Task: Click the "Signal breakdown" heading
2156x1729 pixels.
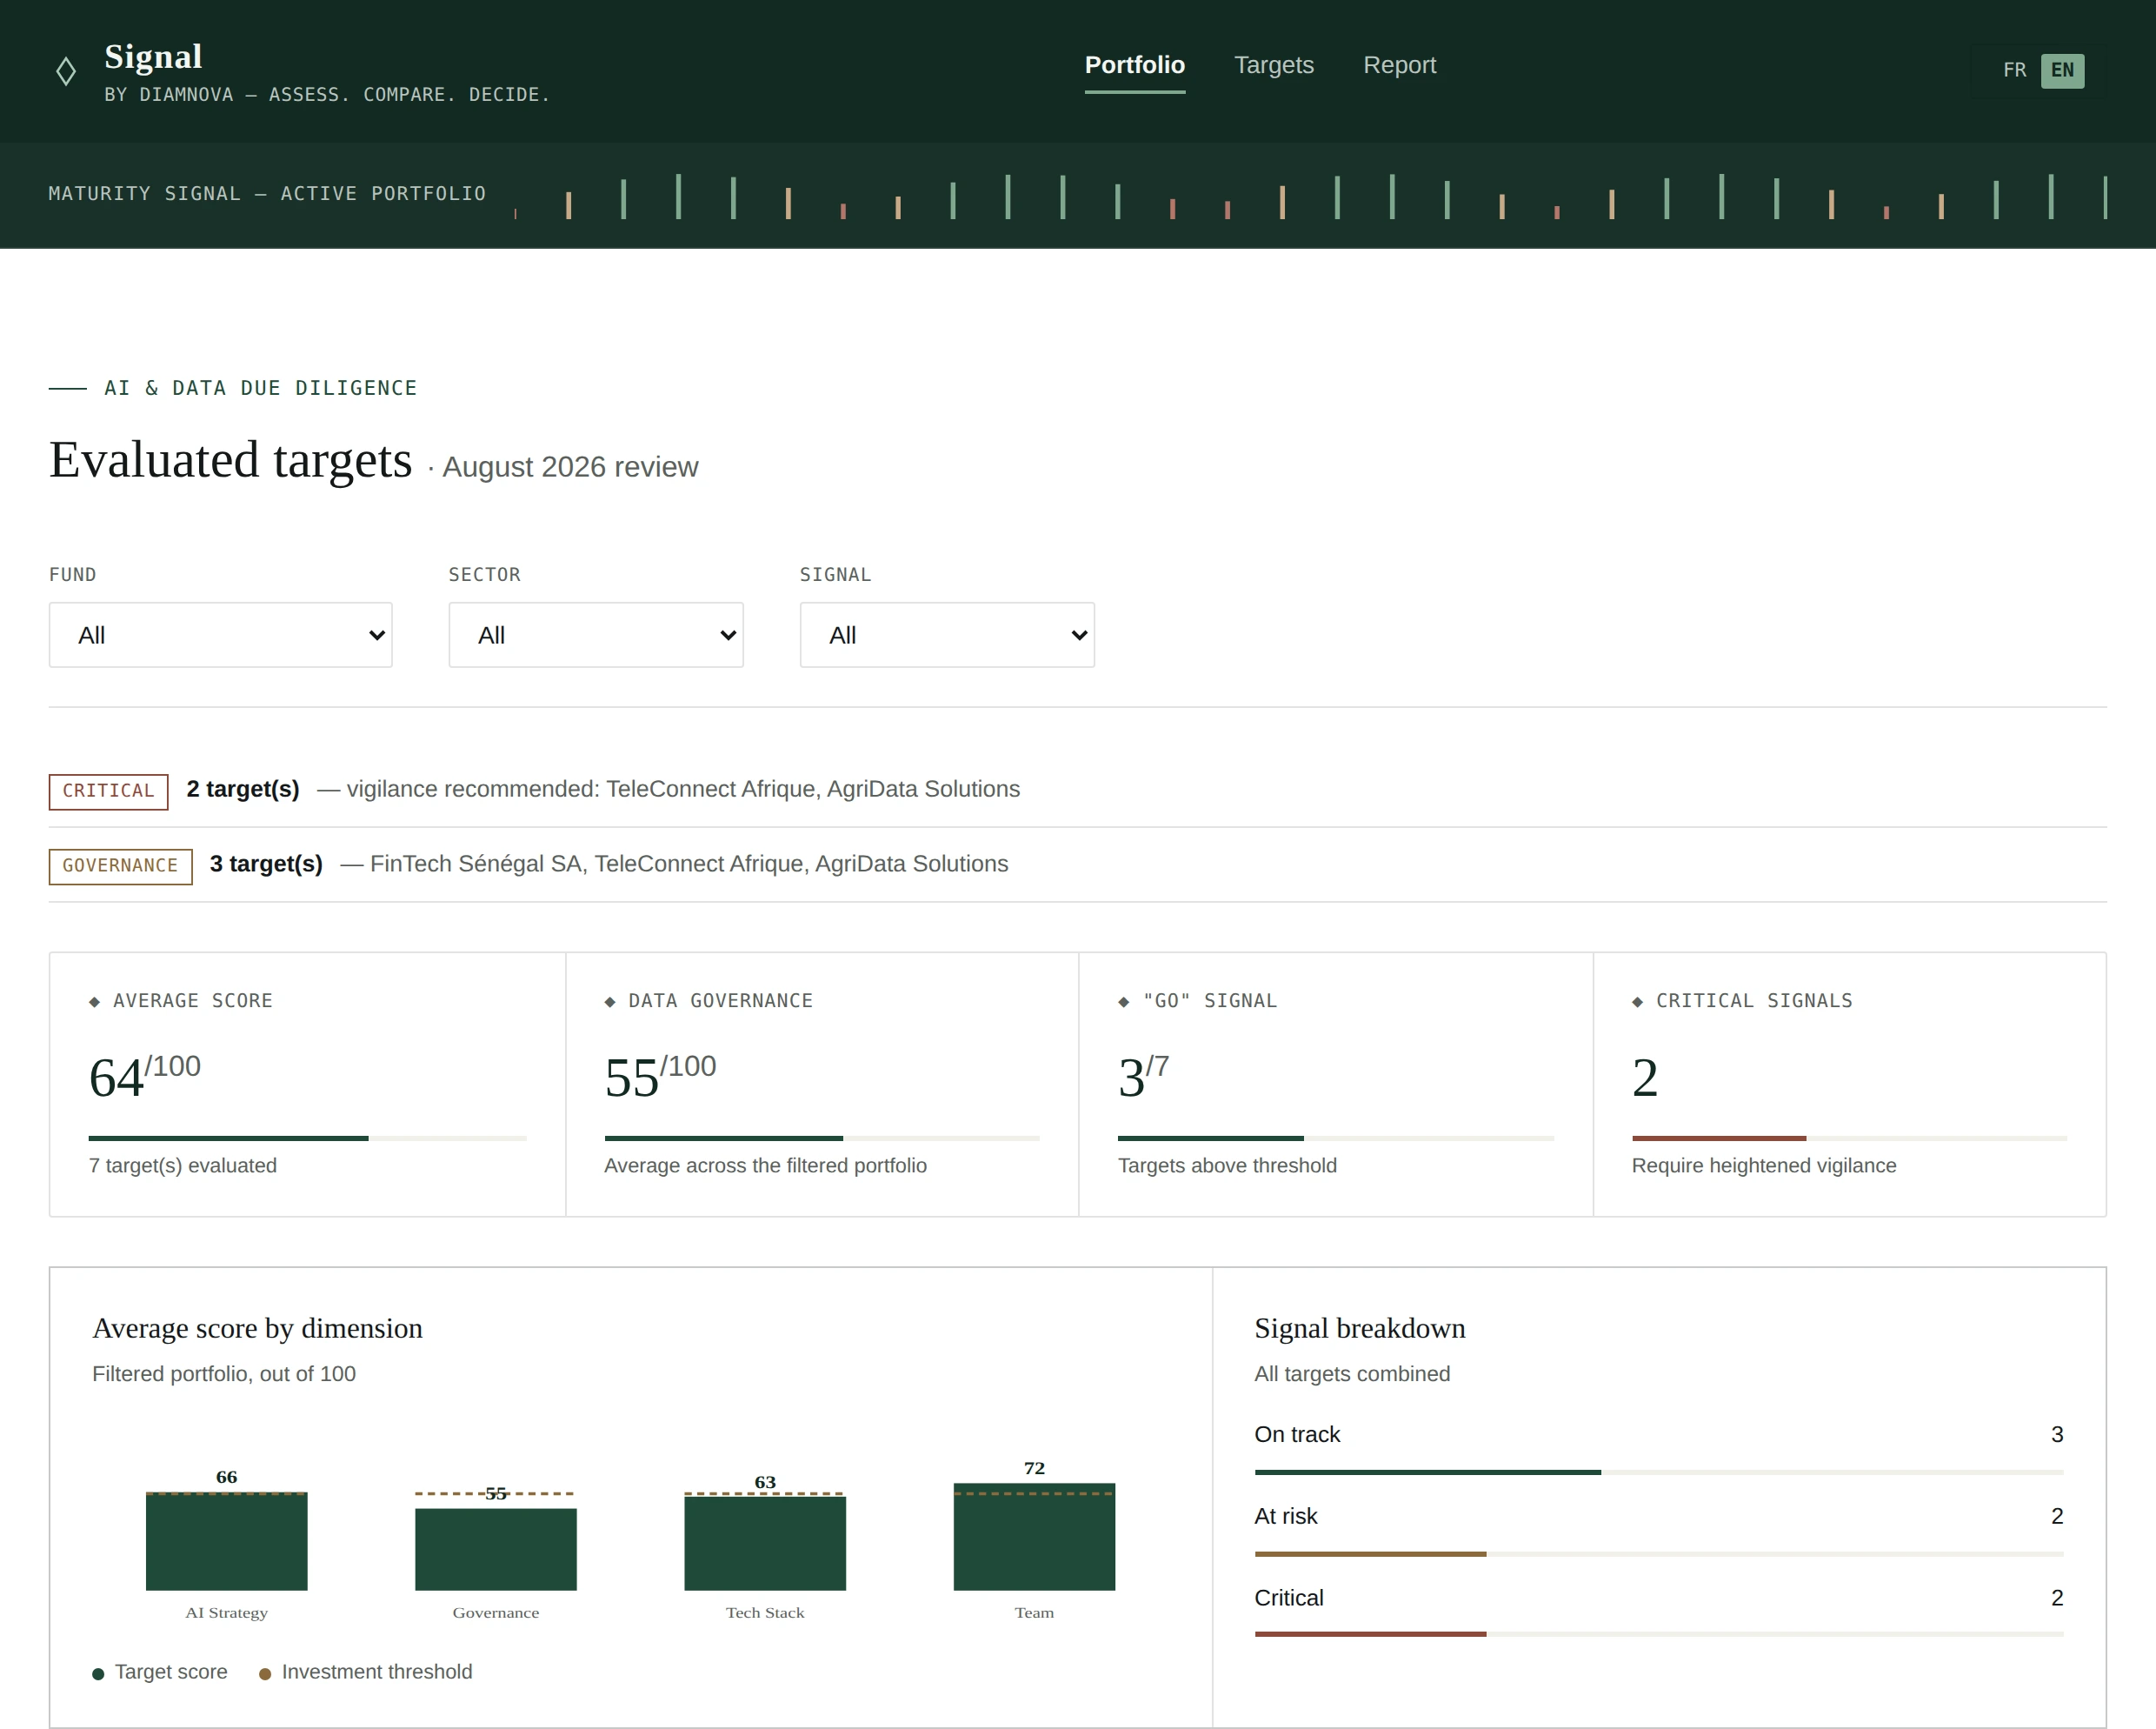Action: tap(1360, 1328)
